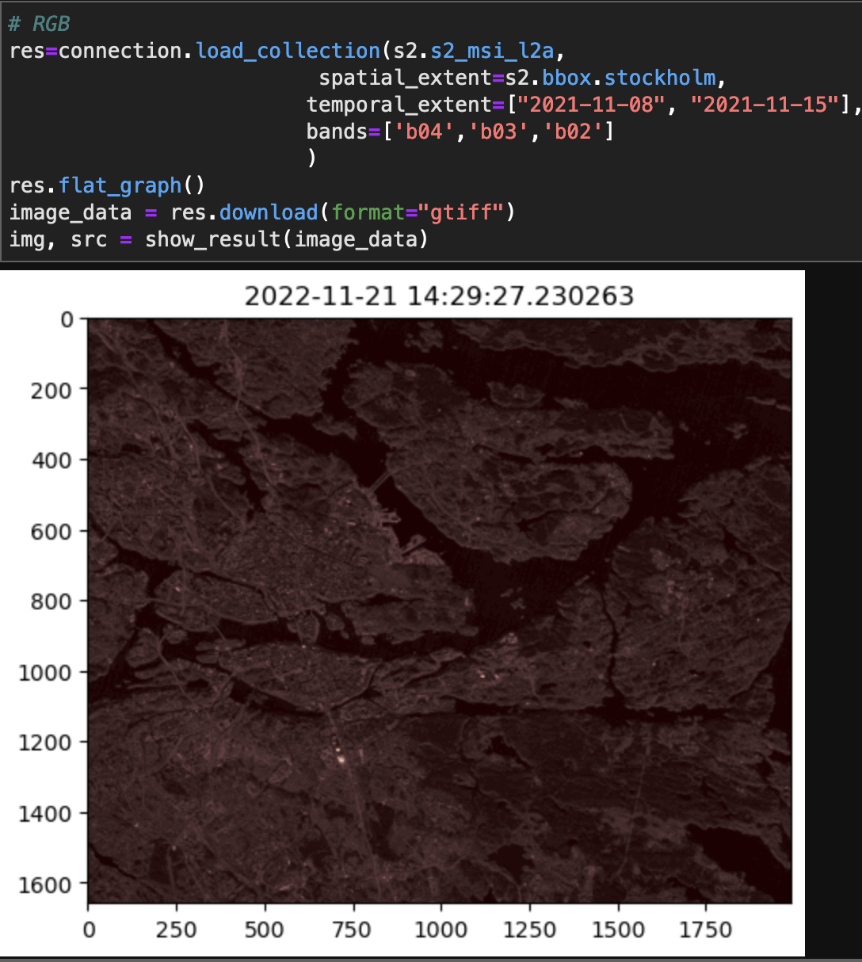Viewport: 862px width, 962px height.
Task: Click 'image_data' variable on download line
Action: click(71, 212)
